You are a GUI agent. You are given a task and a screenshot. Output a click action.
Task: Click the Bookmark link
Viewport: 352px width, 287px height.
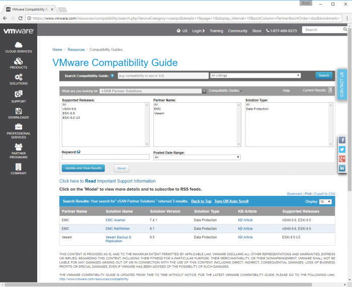(x=294, y=194)
